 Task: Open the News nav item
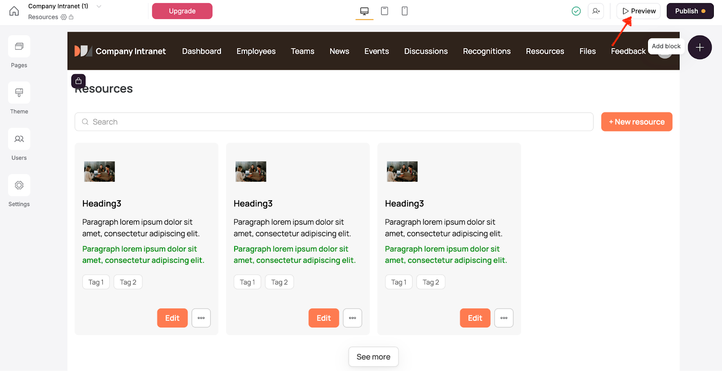(x=339, y=51)
